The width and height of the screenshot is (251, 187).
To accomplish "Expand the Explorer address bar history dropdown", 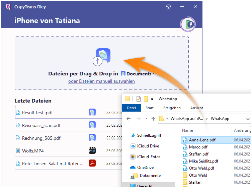I will (248, 119).
